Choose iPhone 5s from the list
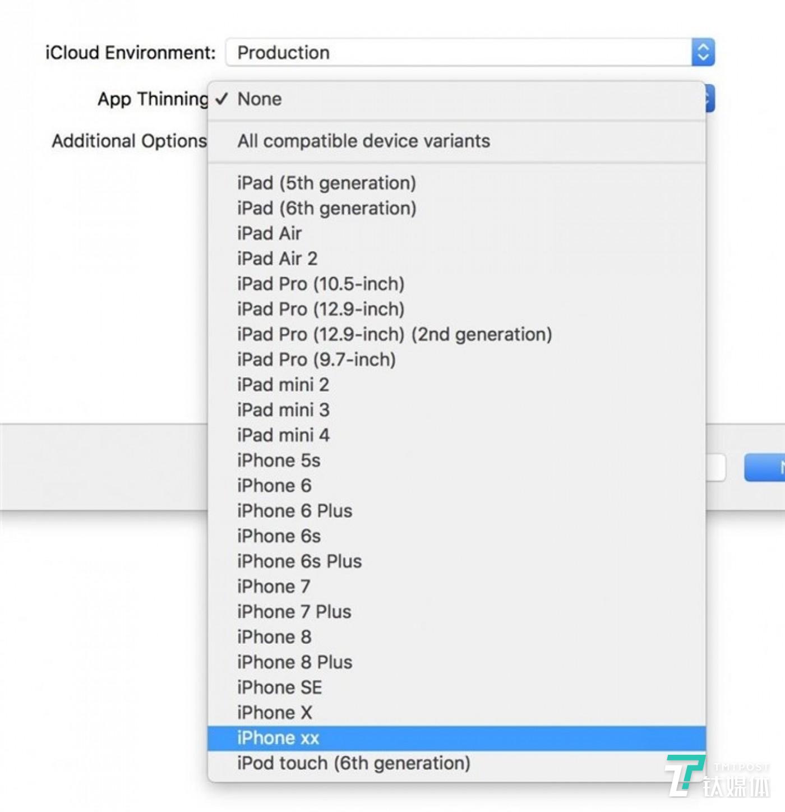Viewport: 785px width, 812px height. coord(279,460)
